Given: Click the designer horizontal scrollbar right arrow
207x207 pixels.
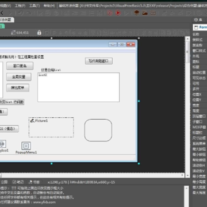Looking at the screenshot, I should click(183, 175).
